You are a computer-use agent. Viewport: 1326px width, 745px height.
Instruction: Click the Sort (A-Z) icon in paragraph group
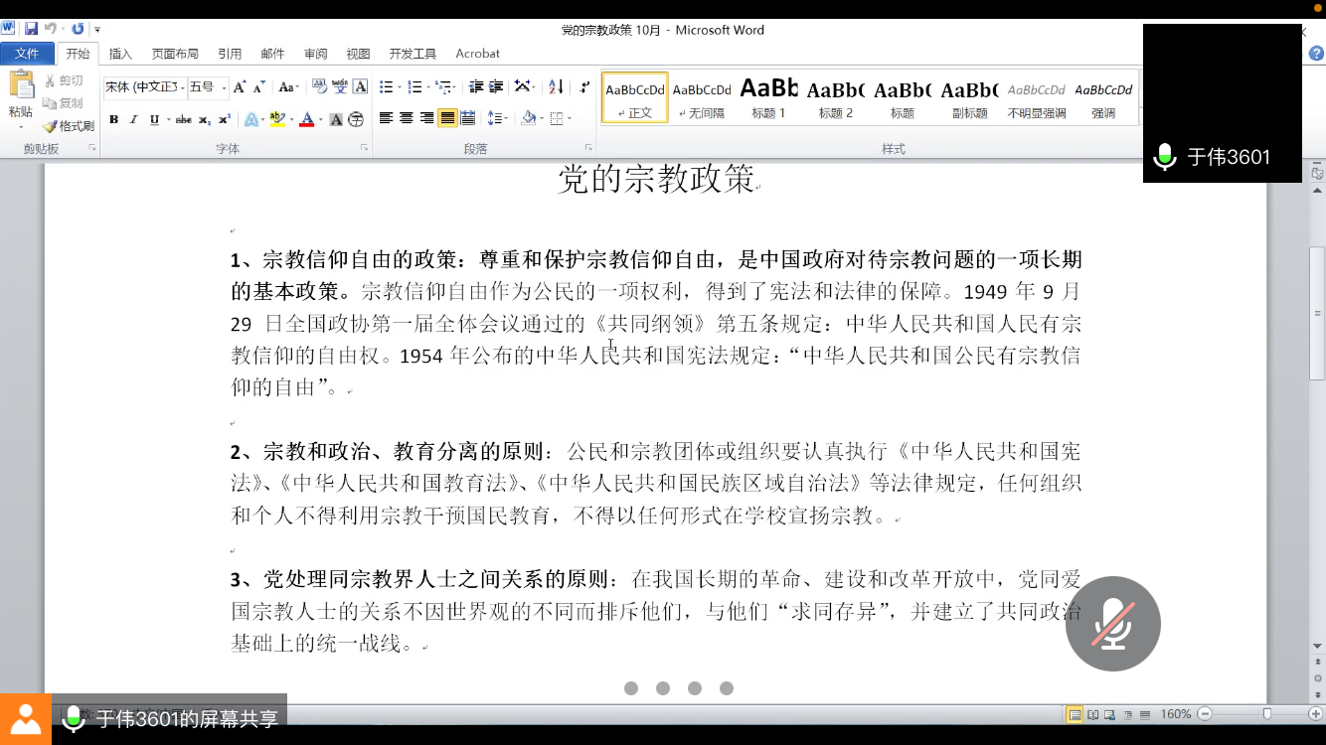pos(556,87)
